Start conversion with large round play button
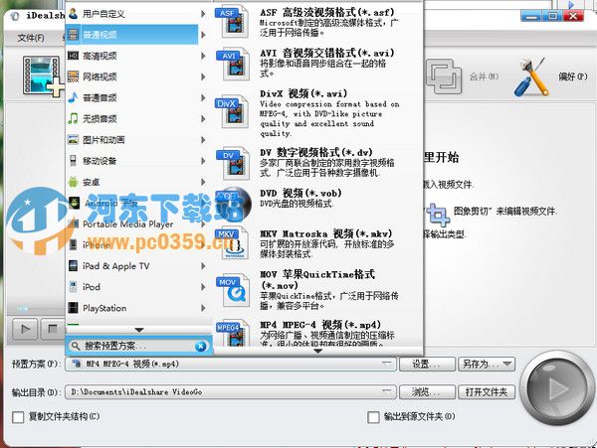 (556, 388)
